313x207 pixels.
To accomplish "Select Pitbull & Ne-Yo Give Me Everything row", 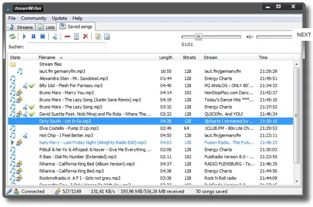I will point(150,150).
